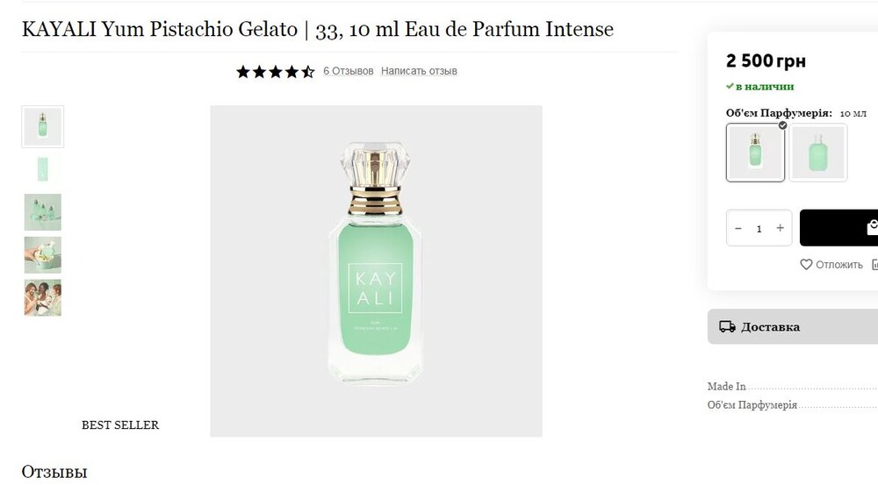Click the plus quantity button

pos(780,228)
